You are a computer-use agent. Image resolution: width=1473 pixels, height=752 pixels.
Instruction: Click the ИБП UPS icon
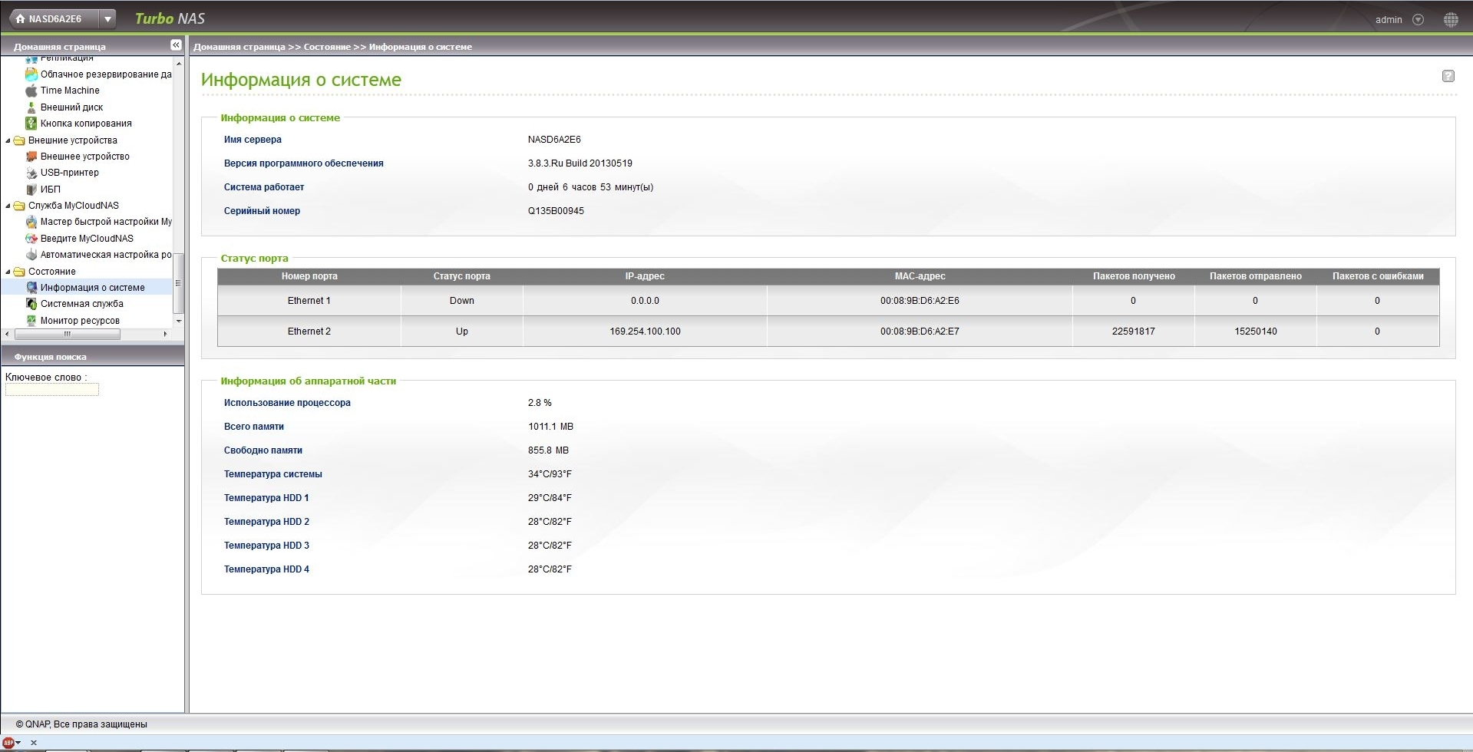tap(31, 190)
